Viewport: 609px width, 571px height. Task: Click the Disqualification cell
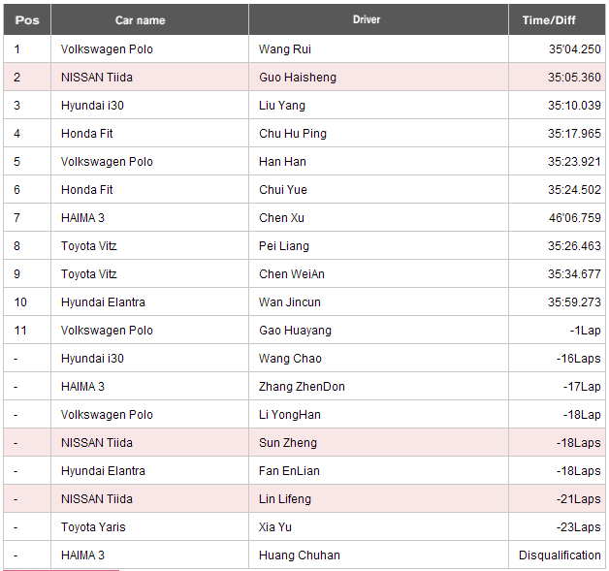(x=560, y=555)
